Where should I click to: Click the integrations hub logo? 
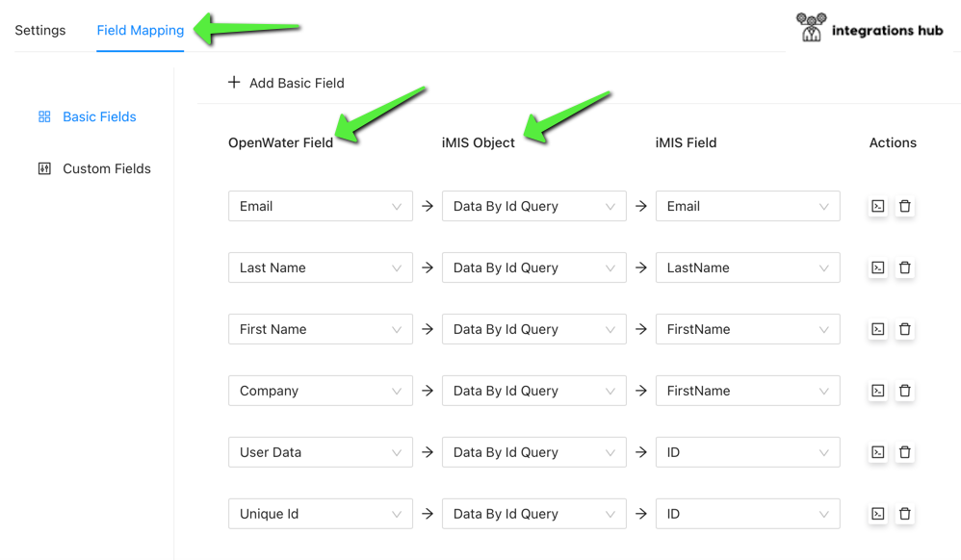870,29
